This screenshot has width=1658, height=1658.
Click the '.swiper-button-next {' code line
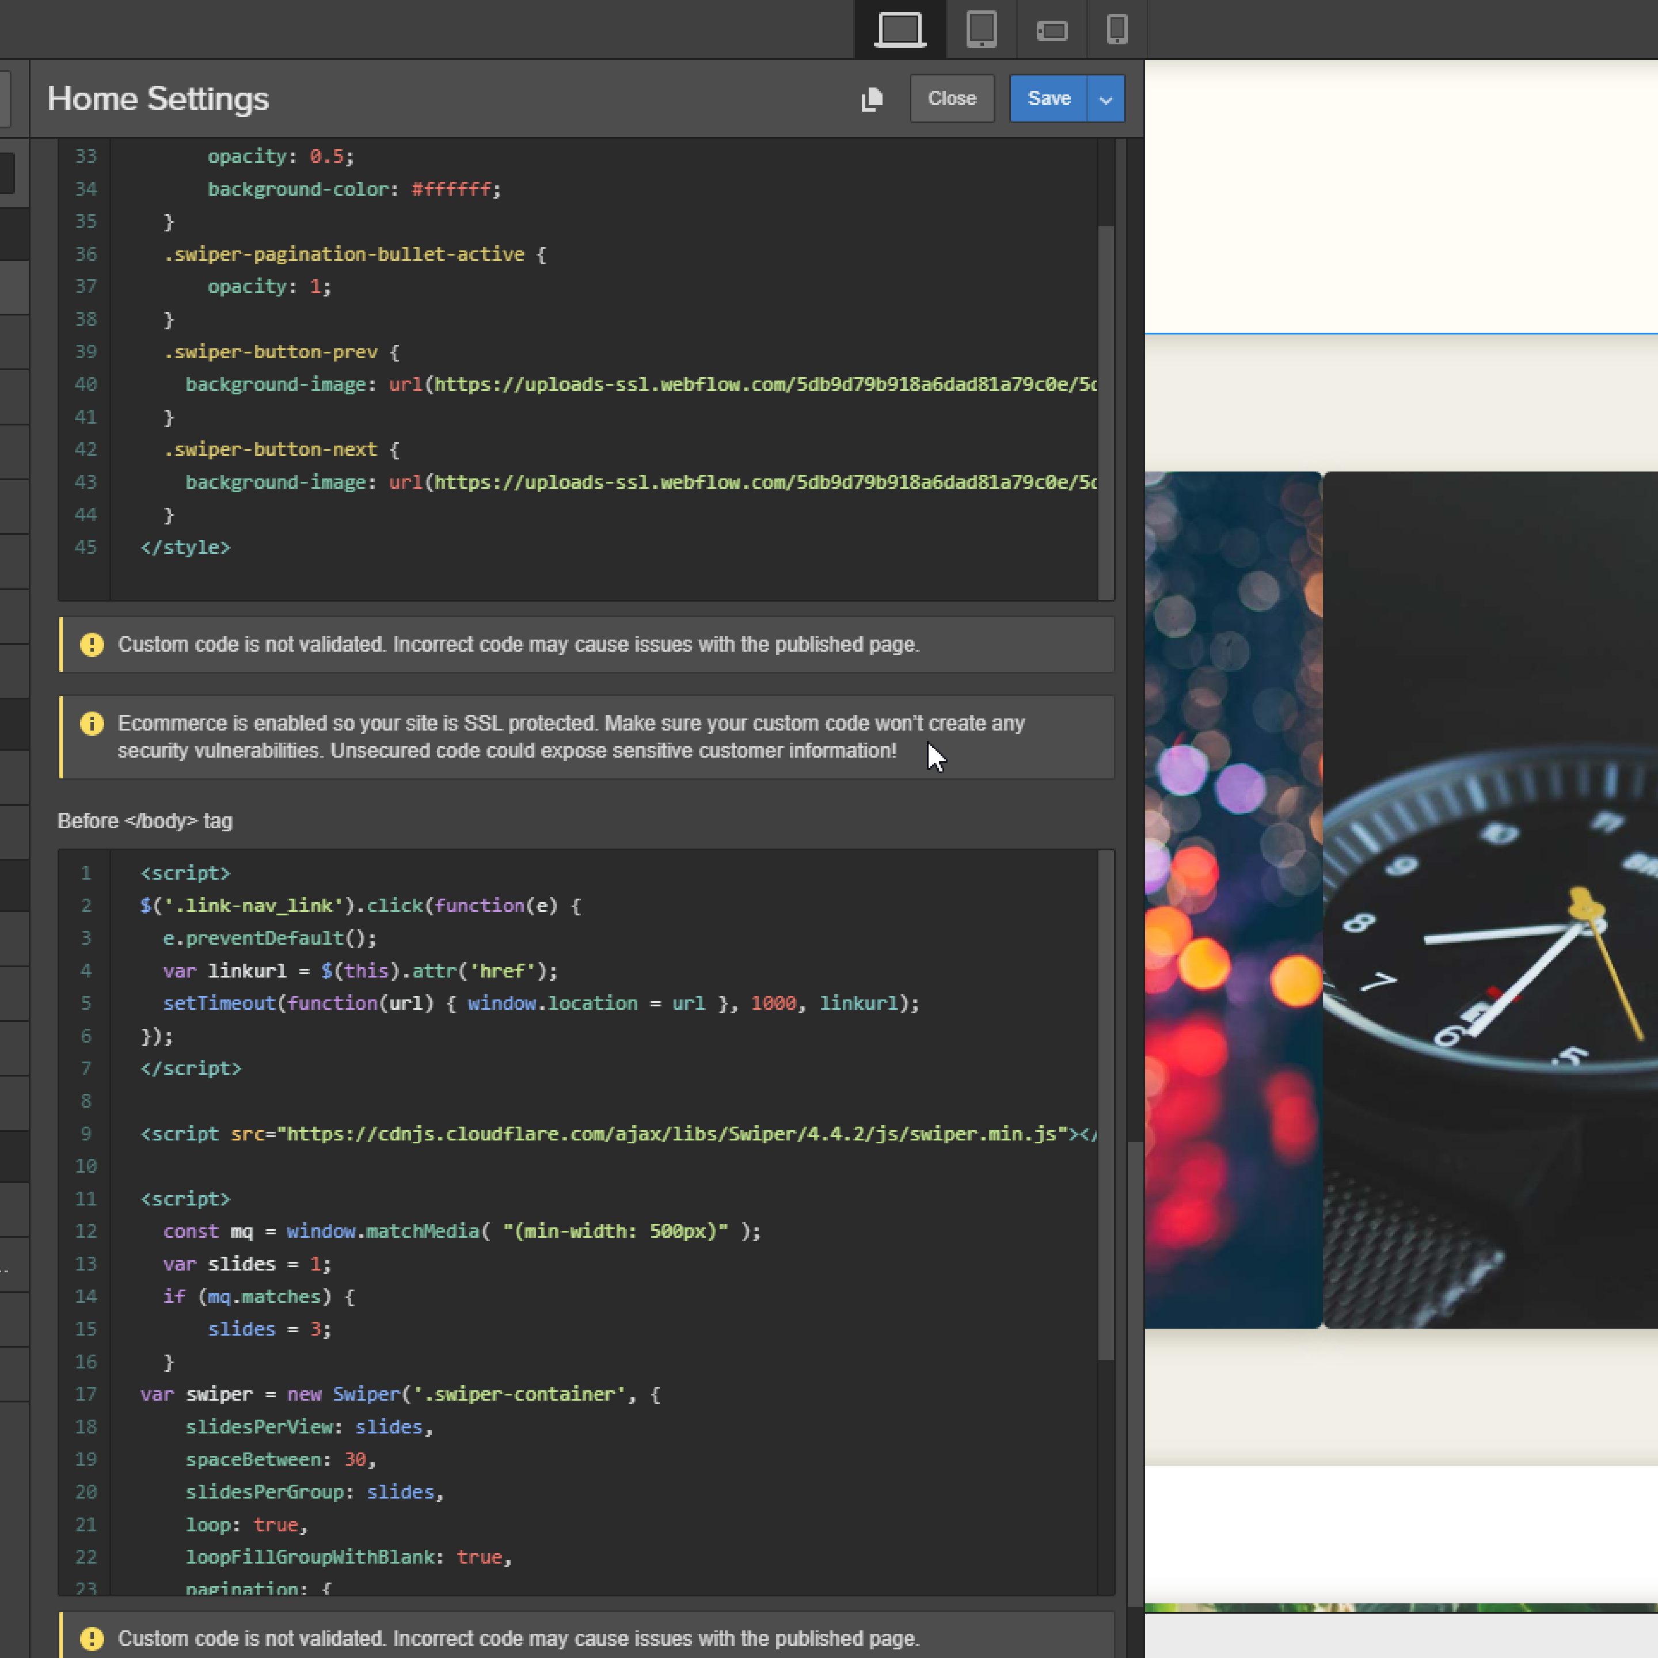click(282, 450)
